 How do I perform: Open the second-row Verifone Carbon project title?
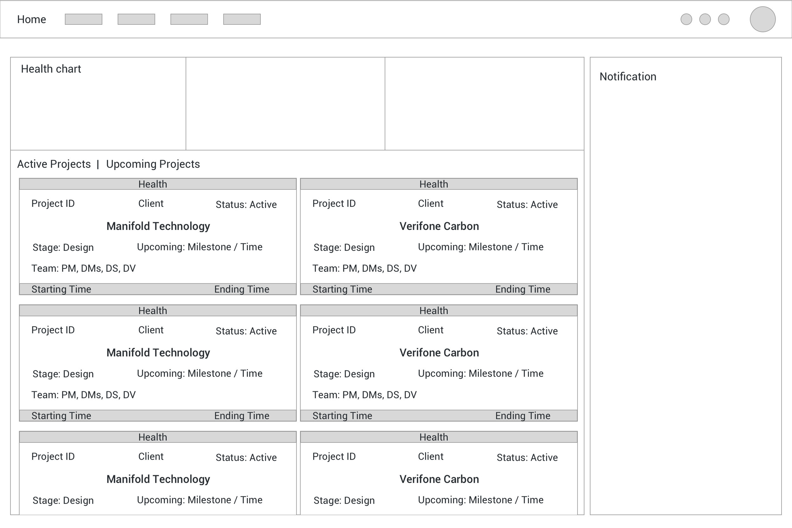(x=439, y=353)
